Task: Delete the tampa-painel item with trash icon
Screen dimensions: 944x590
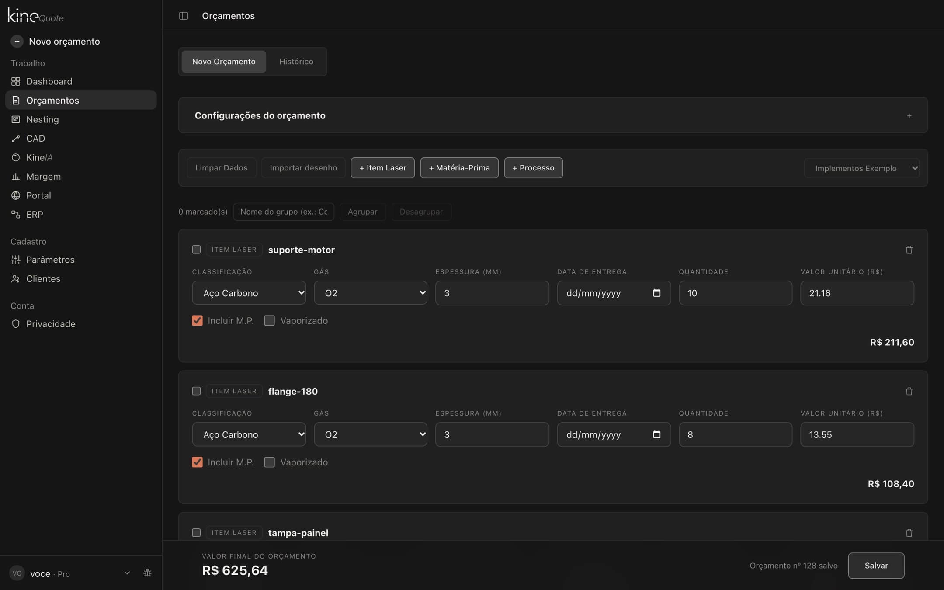Action: [909, 533]
